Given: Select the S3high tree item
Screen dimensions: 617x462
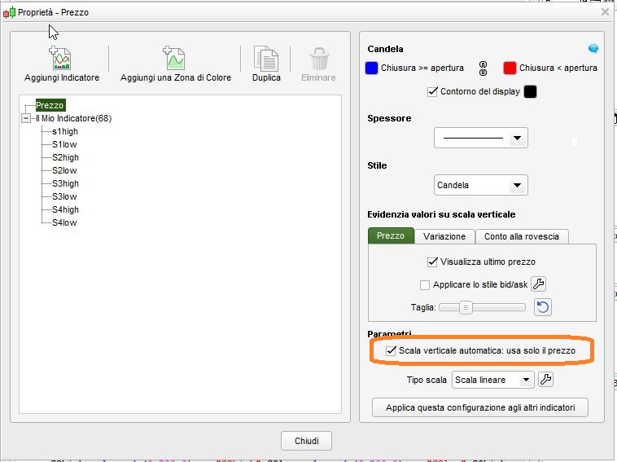Looking at the screenshot, I should point(65,183).
